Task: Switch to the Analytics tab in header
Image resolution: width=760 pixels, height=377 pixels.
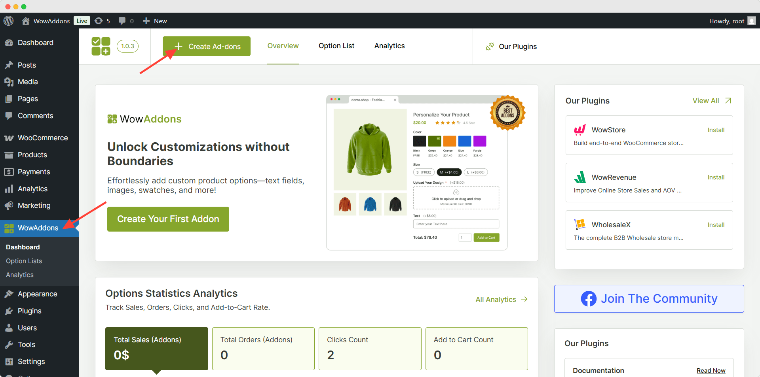Action: (x=389, y=46)
